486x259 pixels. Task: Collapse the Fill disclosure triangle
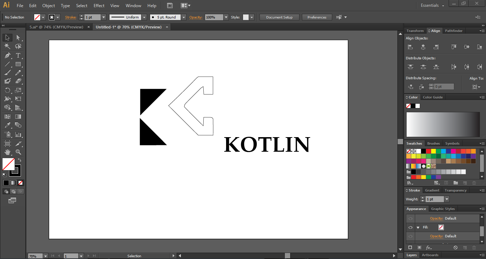418,227
